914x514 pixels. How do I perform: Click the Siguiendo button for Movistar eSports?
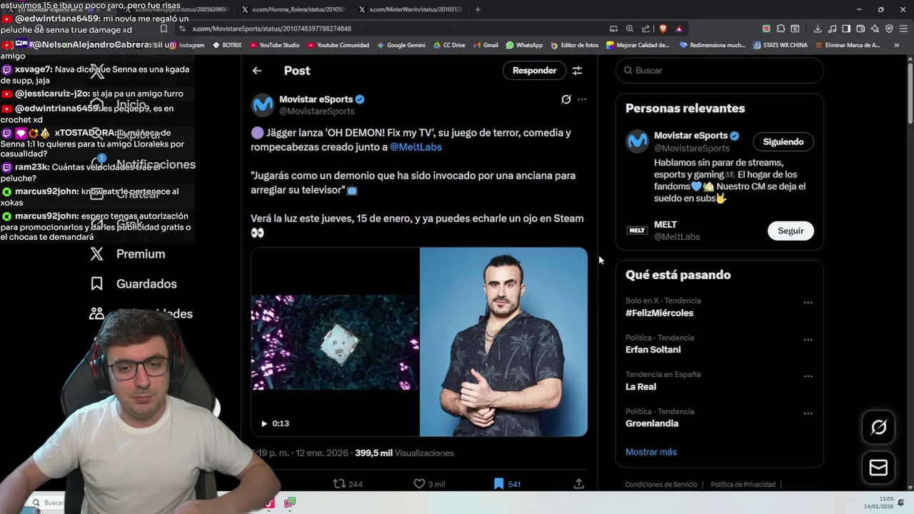(783, 141)
